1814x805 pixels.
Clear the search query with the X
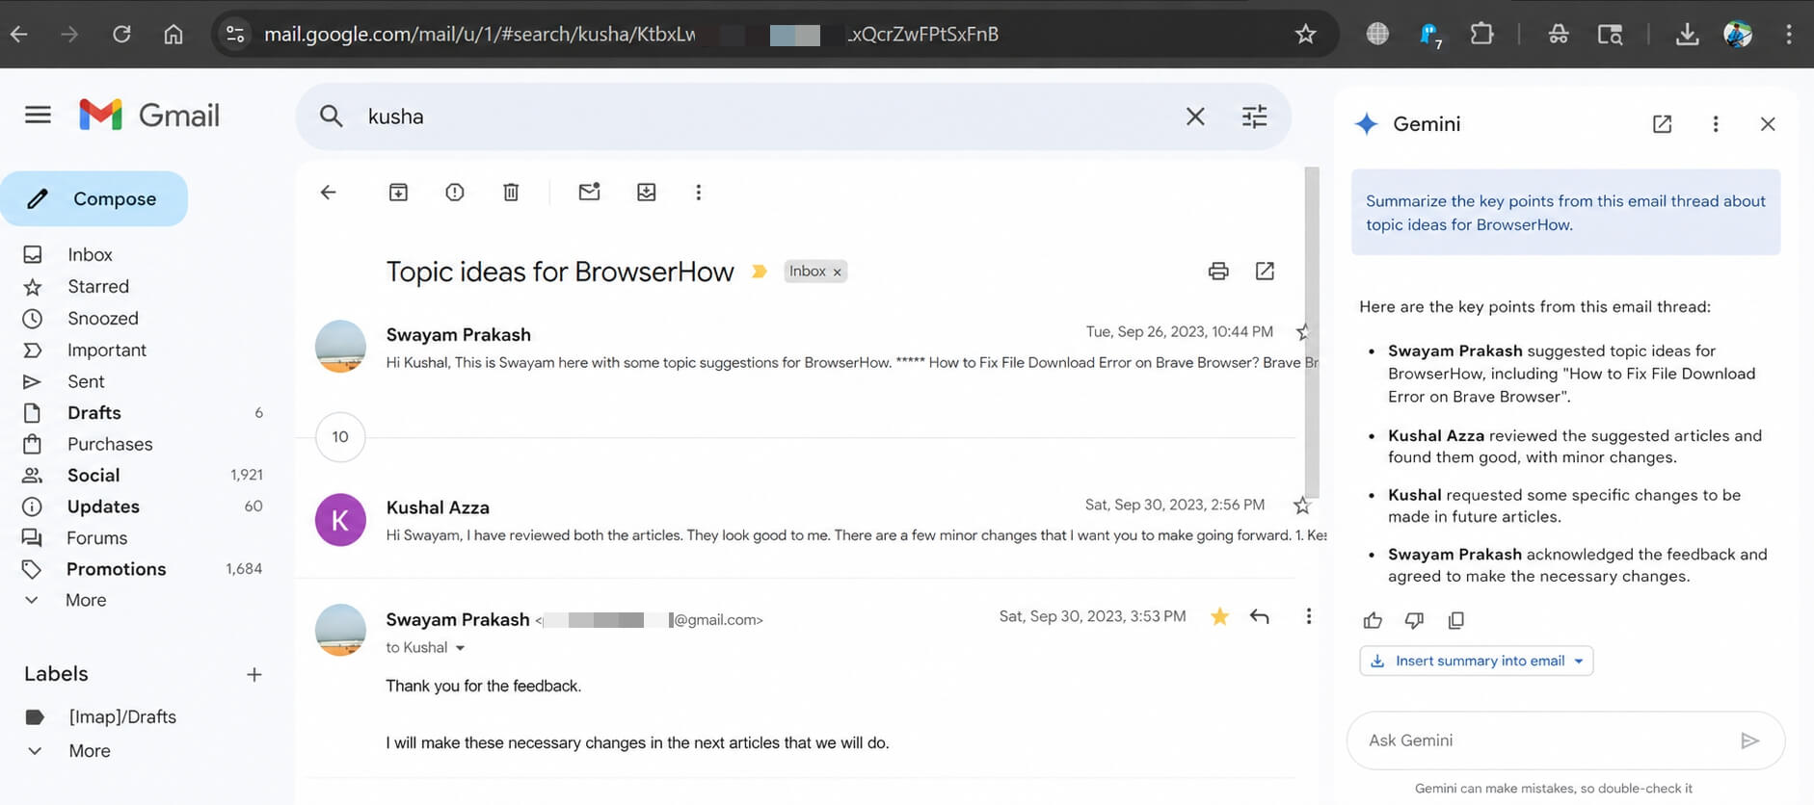coord(1195,117)
